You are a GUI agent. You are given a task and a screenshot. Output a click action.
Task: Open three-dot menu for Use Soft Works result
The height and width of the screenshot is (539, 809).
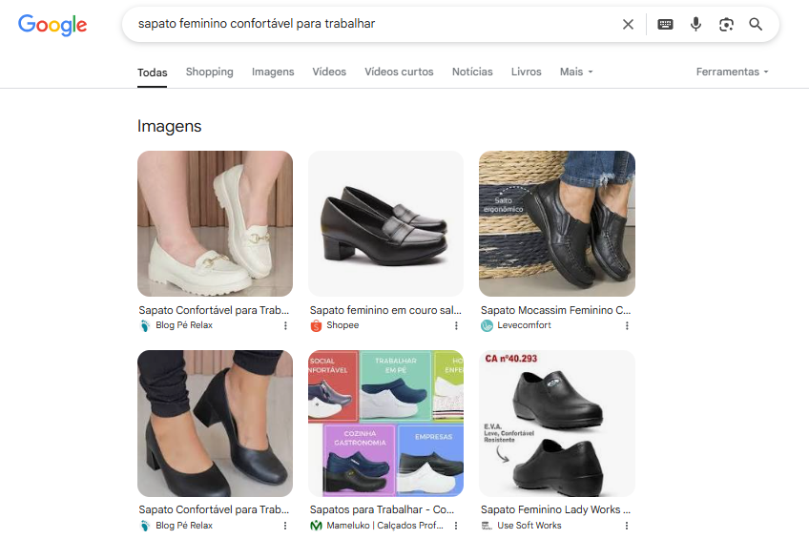coord(627,526)
